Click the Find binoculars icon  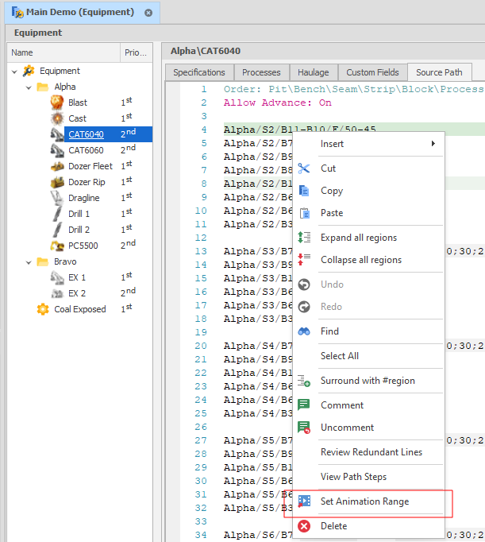point(304,331)
